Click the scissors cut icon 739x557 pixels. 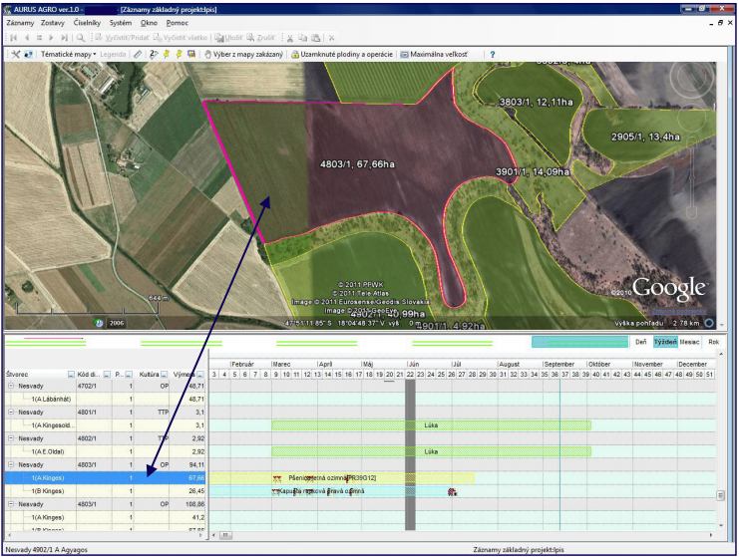coord(290,38)
